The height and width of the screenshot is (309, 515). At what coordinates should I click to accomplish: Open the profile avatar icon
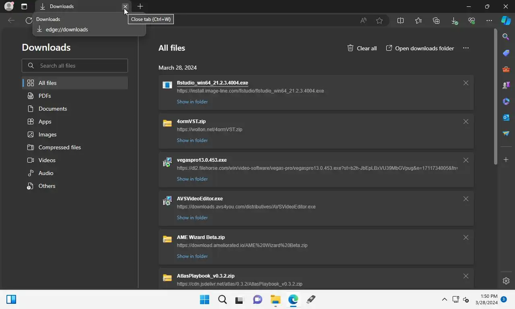(x=9, y=6)
